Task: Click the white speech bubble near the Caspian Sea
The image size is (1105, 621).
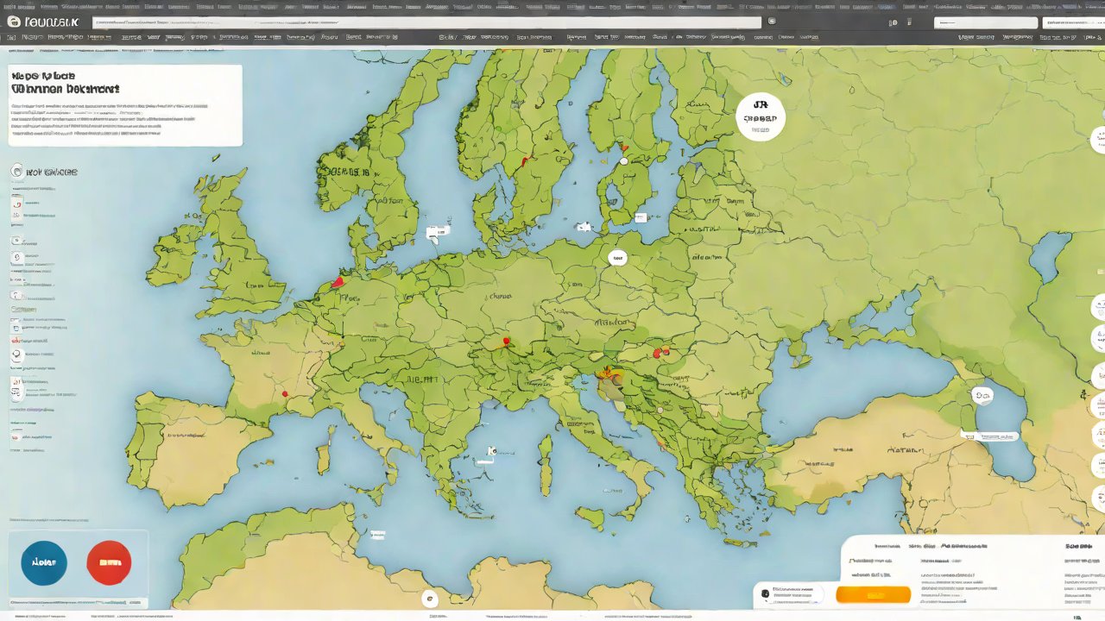Action: (x=982, y=395)
